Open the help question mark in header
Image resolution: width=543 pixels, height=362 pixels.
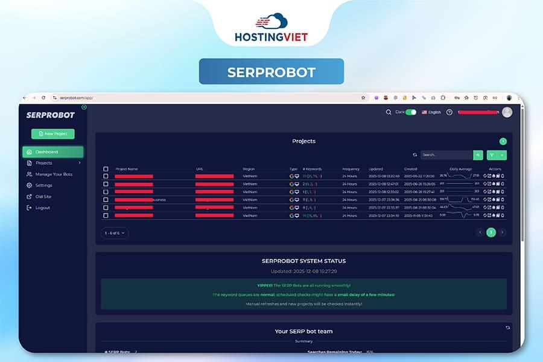pyautogui.click(x=449, y=112)
